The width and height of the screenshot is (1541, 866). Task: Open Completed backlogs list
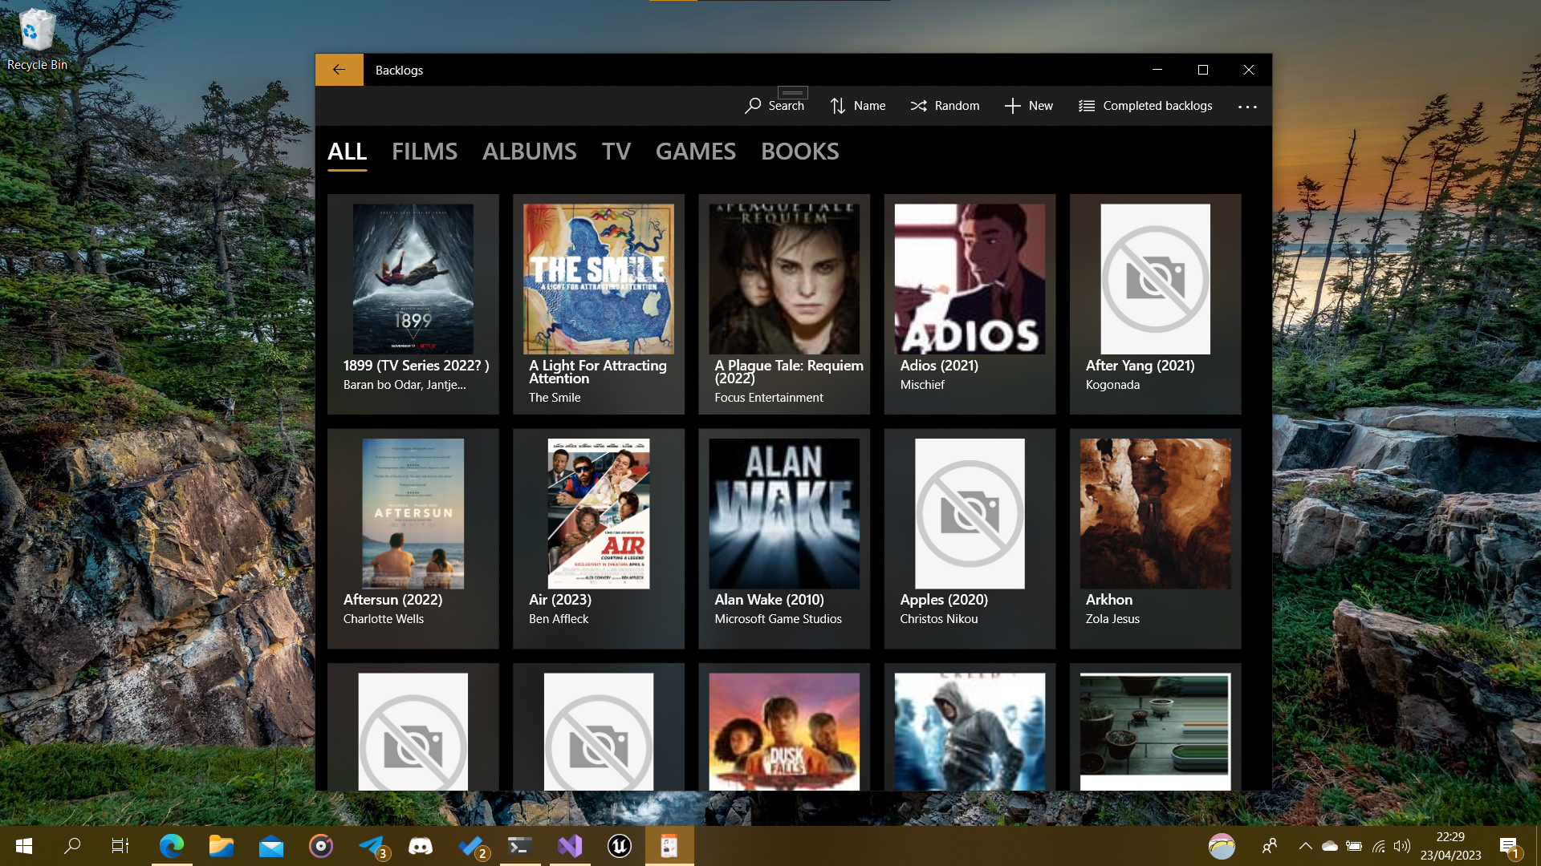1145,106
